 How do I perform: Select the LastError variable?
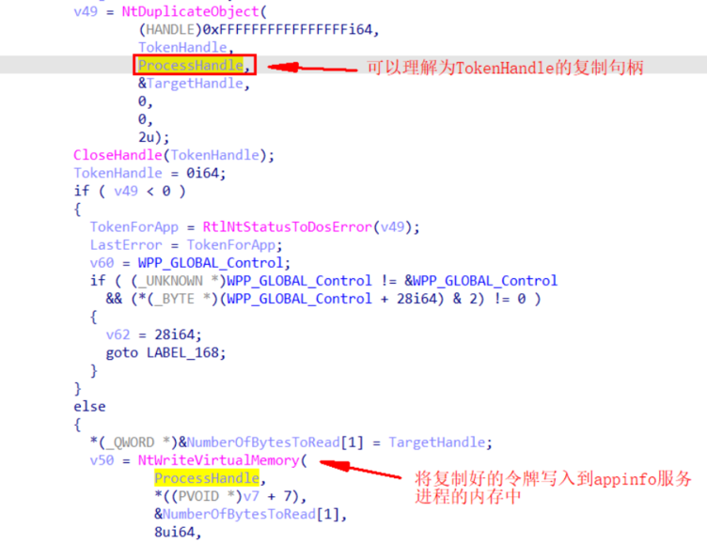[126, 244]
